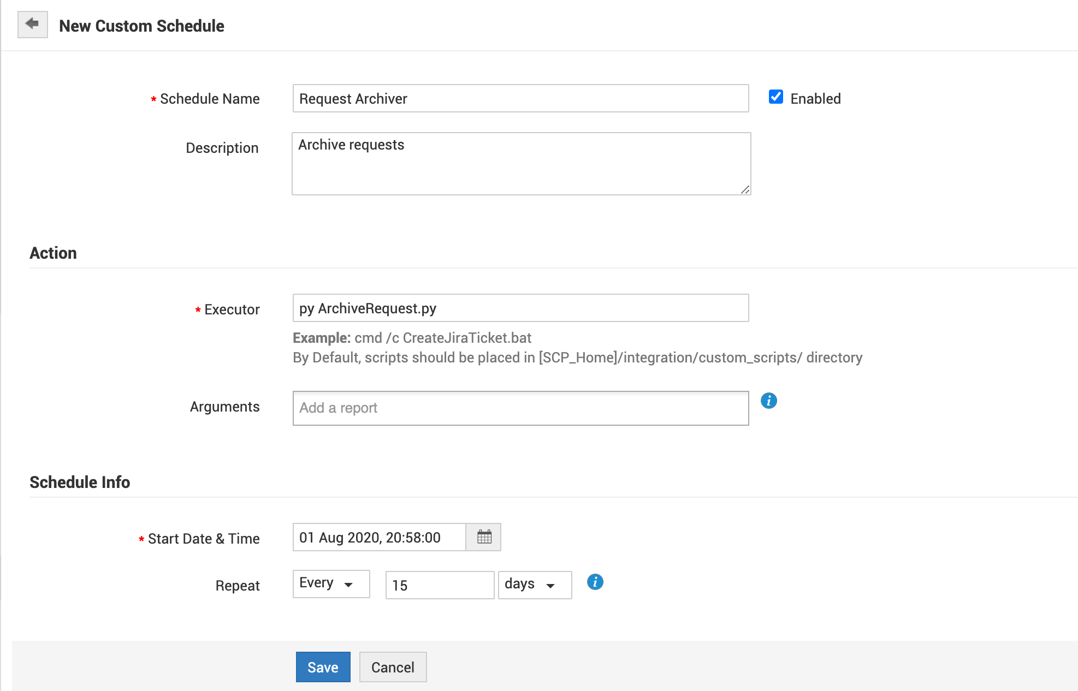Screen dimensions: 1078x691
Task: Click the repeat interval field showing 15
Action: pos(439,585)
